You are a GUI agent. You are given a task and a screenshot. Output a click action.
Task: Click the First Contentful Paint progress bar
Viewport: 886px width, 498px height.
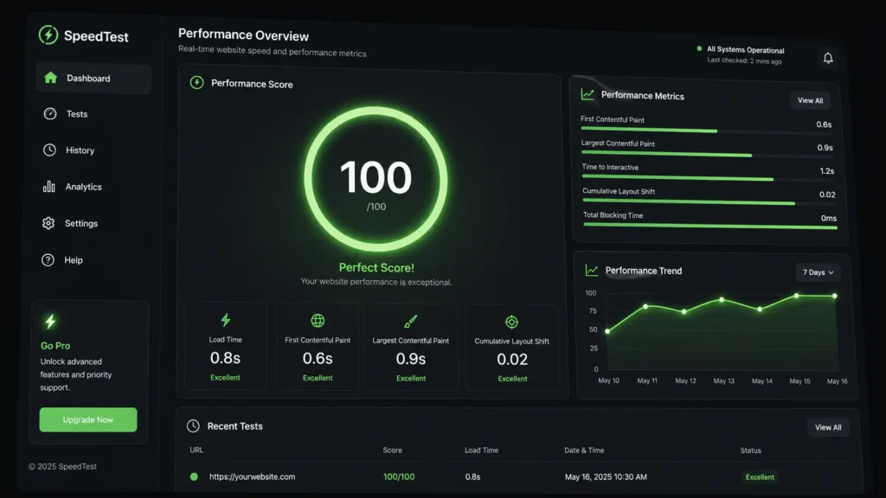point(706,131)
